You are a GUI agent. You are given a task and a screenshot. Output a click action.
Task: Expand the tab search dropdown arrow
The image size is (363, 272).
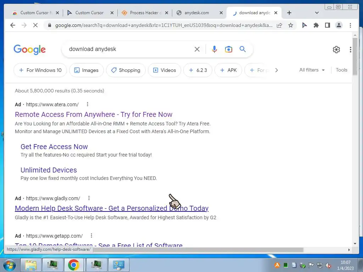(x=317, y=13)
